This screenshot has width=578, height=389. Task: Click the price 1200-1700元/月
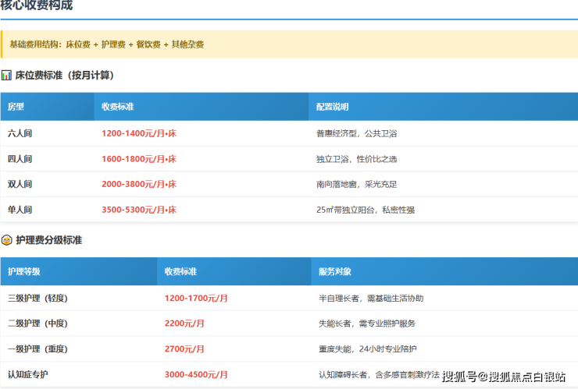pos(196,298)
